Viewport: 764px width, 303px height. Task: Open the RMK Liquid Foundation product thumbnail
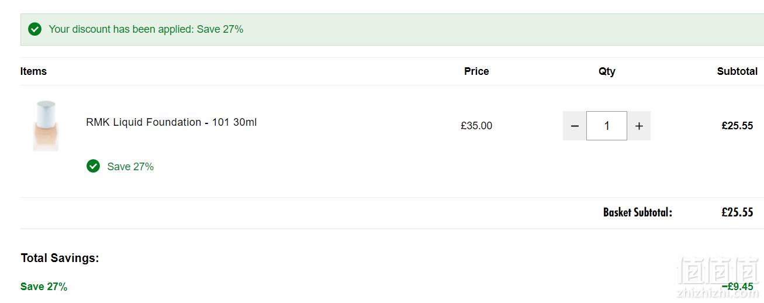tap(46, 126)
